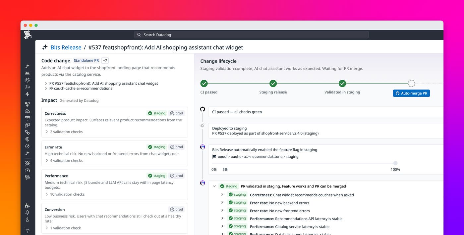
Task: Open Infrastructure via the three-circles sidebar icon
Action: pyautogui.click(x=28, y=104)
